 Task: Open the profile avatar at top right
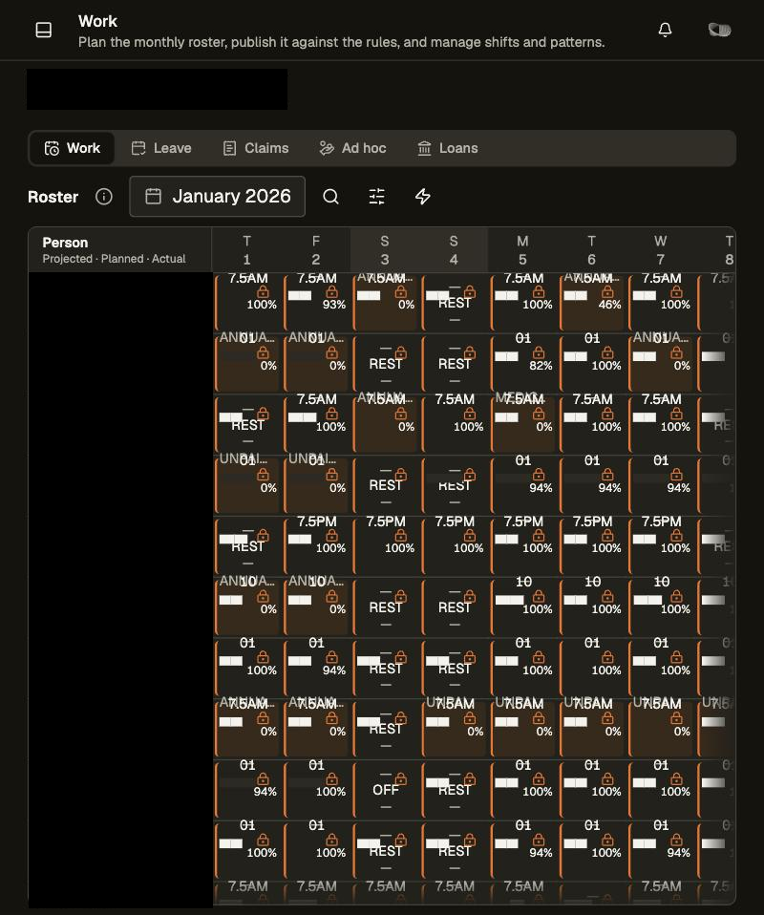coord(720,30)
